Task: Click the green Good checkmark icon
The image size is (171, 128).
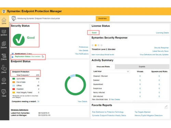Action: pos(19,40)
